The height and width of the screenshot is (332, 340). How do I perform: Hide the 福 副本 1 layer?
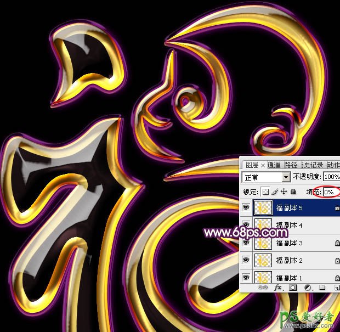[246, 277]
